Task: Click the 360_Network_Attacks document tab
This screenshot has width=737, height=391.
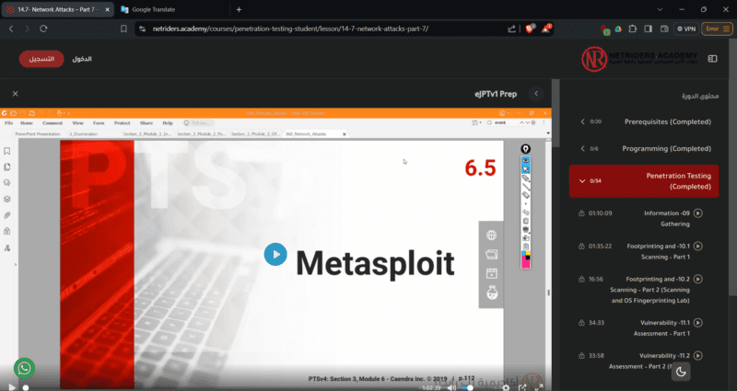Action: pos(315,133)
